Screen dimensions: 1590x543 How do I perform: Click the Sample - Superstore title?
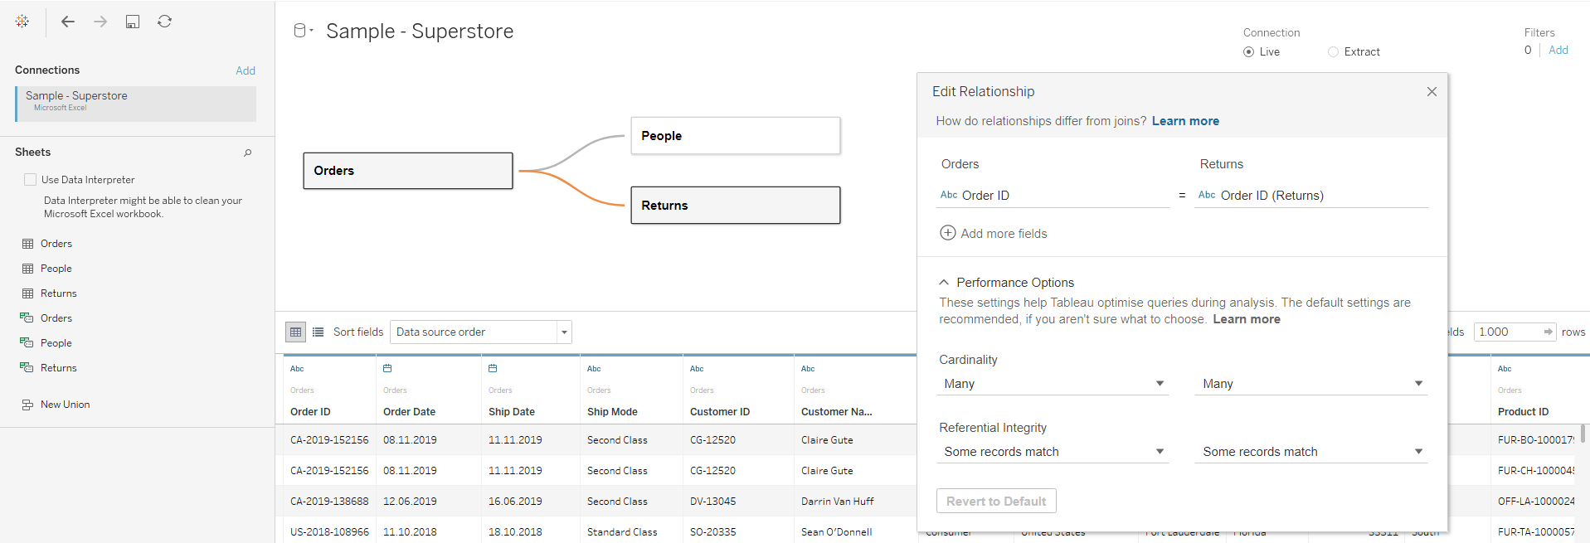point(420,32)
